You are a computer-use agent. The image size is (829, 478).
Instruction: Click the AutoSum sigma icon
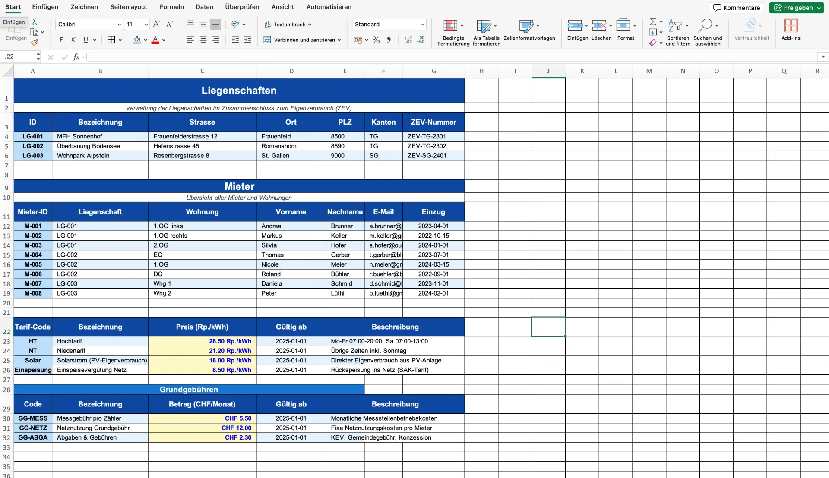pyautogui.click(x=653, y=22)
